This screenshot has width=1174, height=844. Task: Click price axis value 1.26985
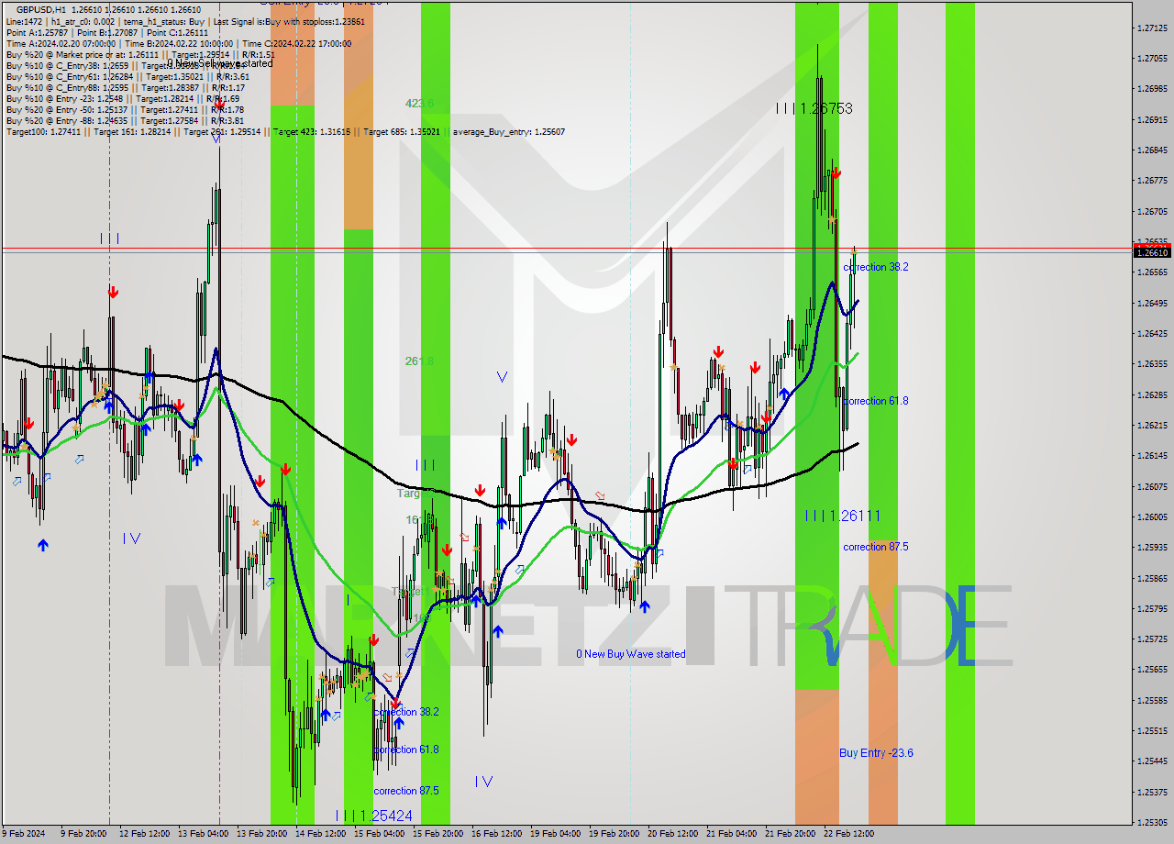point(1151,89)
